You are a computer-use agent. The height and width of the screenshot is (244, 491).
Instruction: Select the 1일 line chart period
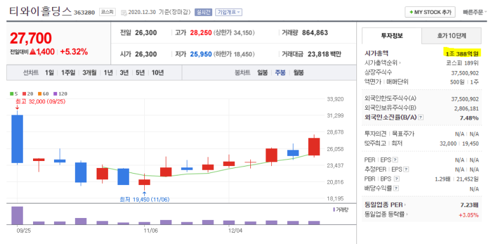(49, 73)
